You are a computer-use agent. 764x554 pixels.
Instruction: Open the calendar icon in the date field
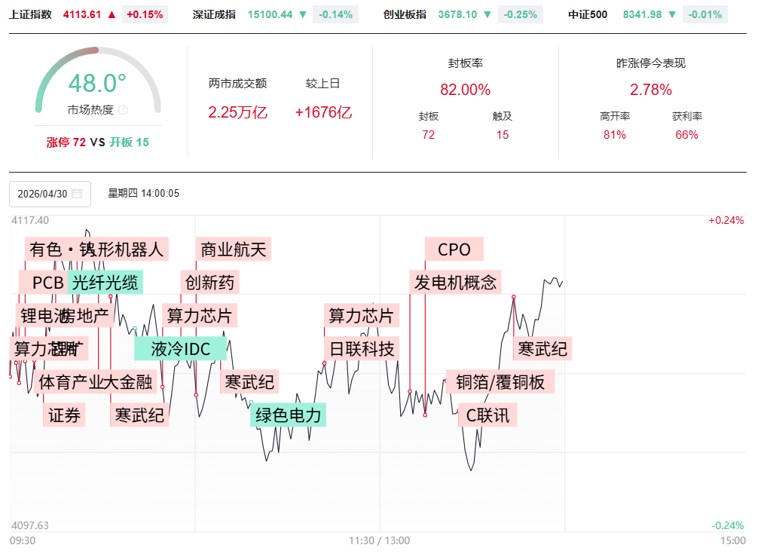[77, 194]
